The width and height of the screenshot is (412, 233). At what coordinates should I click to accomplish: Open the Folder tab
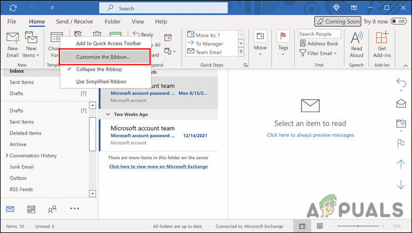[113, 21]
